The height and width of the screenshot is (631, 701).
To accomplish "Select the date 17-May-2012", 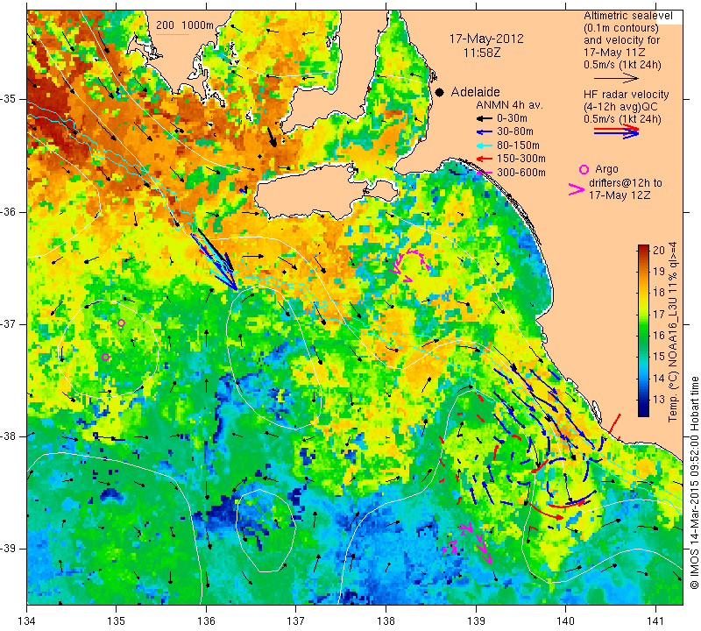I will 486,39.
